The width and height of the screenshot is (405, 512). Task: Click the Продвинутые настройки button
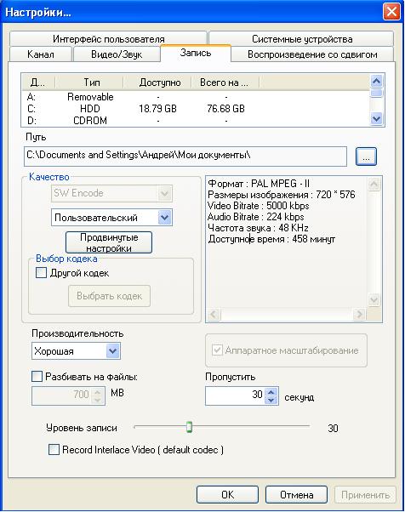pyautogui.click(x=109, y=242)
